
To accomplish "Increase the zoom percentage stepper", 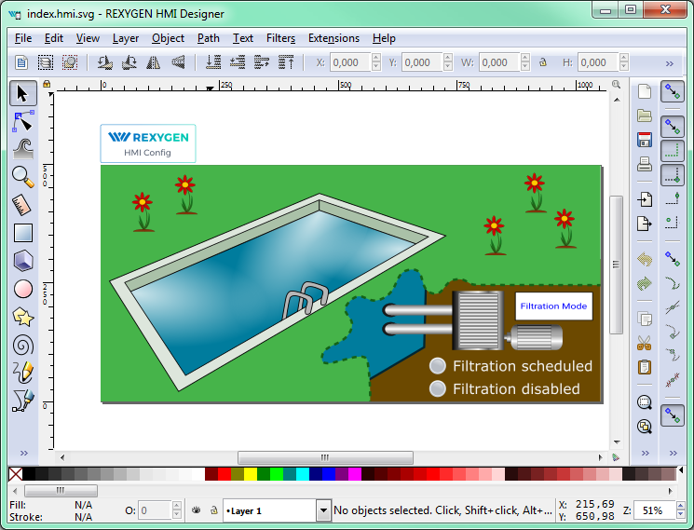I will (x=681, y=506).
